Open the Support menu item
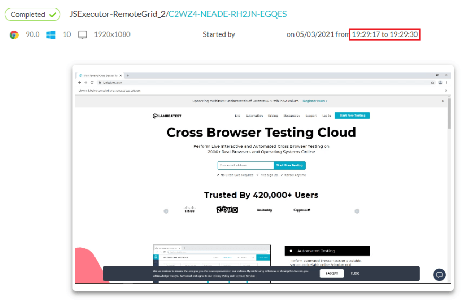The image size is (467, 300). (x=311, y=116)
